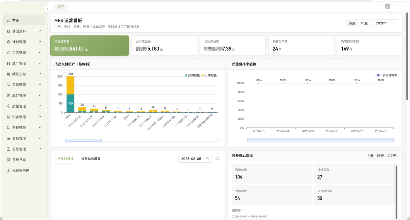Click the 设备核心指标 panel scrollbar

(397, 192)
